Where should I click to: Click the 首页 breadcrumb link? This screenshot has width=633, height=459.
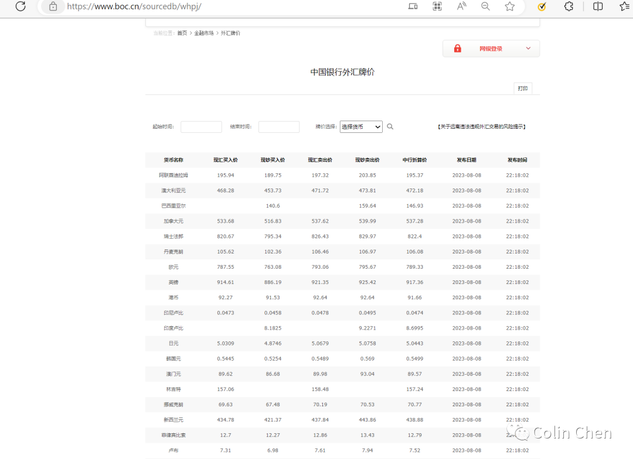coord(182,33)
